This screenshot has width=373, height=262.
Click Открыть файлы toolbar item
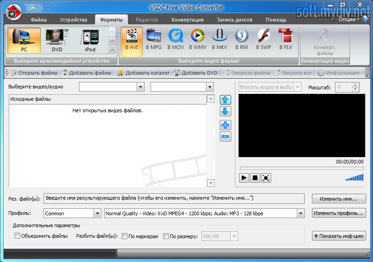click(34, 73)
